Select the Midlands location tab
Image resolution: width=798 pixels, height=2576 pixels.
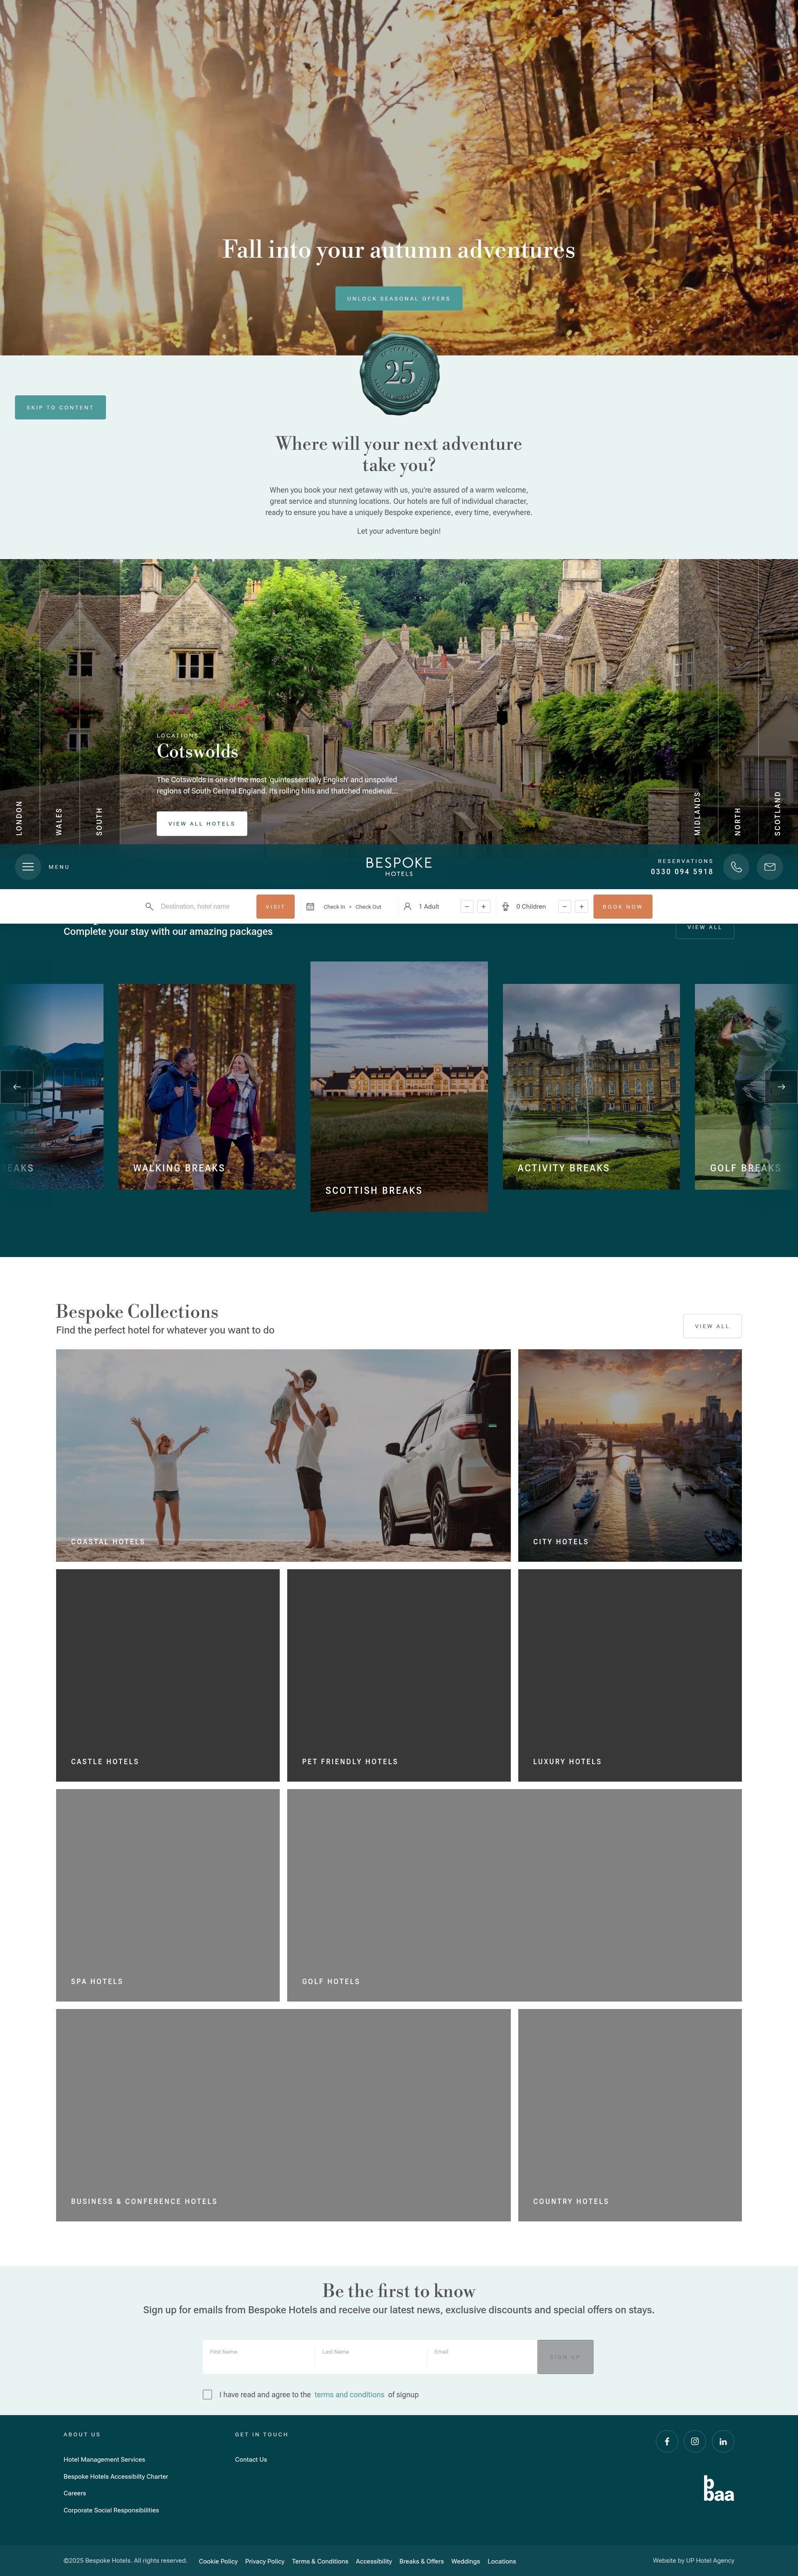click(x=697, y=813)
